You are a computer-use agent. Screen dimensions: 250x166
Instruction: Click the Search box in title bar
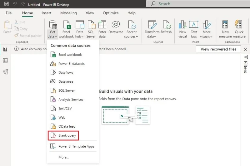tap(198, 4)
